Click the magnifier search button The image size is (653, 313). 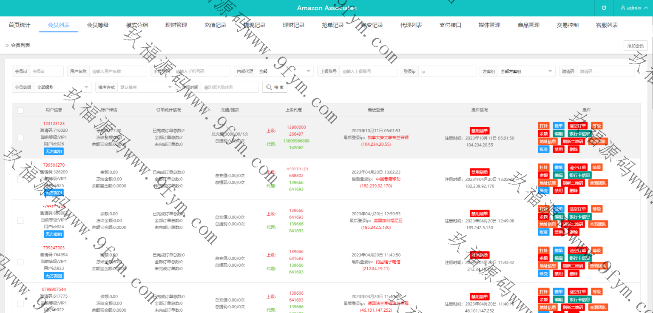274,87
